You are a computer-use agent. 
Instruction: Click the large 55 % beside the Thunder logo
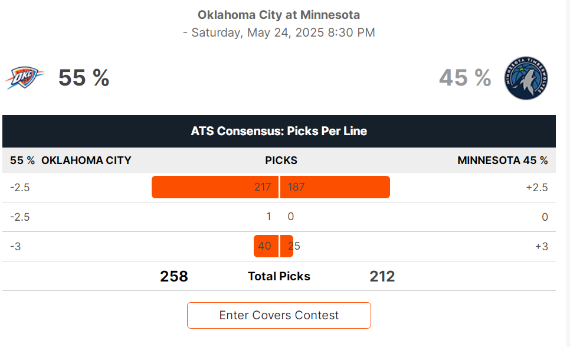coord(84,77)
